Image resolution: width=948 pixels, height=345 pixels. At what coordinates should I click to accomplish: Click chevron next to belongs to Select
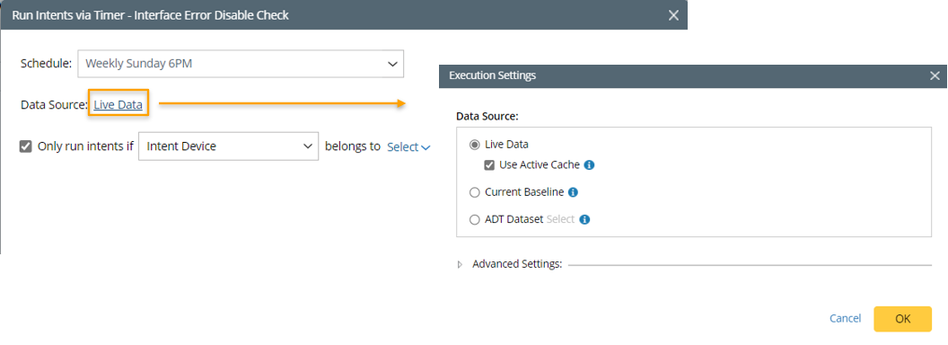click(x=426, y=147)
